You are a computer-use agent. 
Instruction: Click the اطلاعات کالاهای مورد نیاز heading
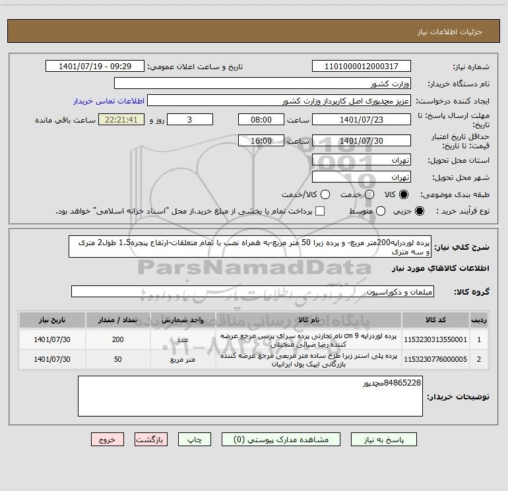tap(441, 268)
